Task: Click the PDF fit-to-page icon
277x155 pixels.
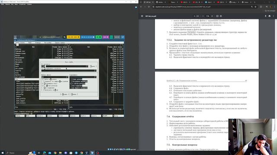Action: click(217, 16)
